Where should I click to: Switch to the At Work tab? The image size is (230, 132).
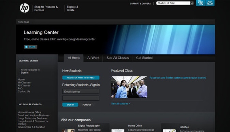[93, 58]
